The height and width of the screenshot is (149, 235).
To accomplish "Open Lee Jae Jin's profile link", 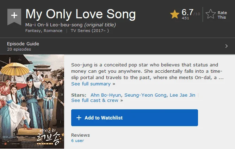I will pyautogui.click(x=183, y=95).
